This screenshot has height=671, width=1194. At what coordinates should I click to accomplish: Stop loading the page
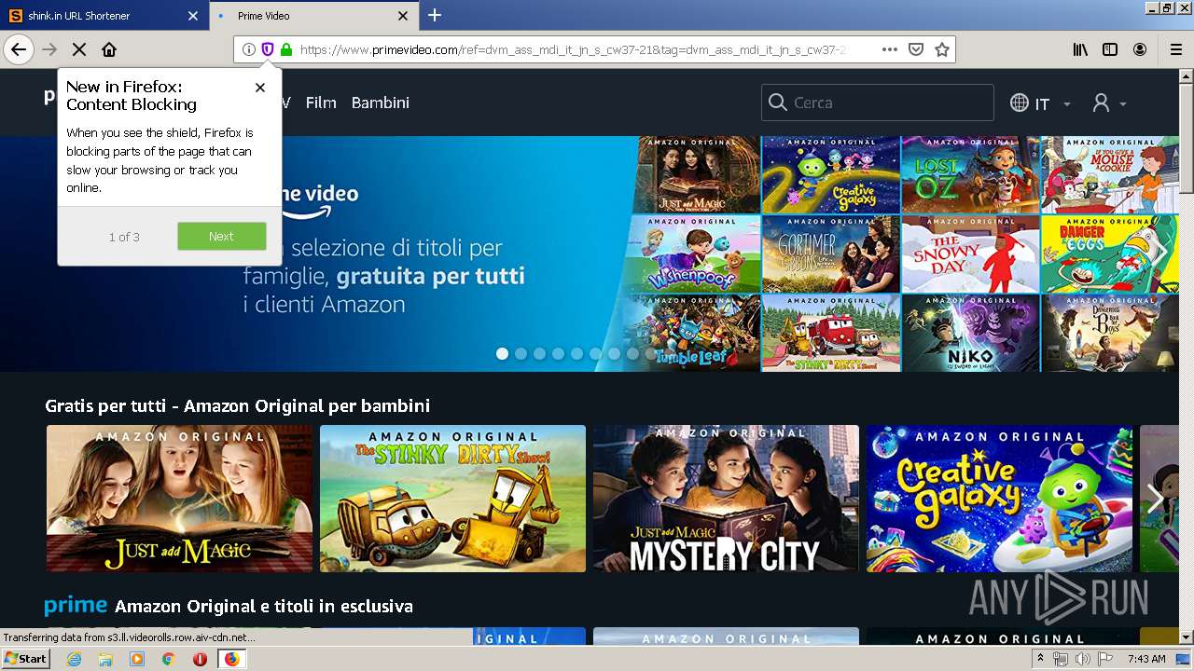79,49
